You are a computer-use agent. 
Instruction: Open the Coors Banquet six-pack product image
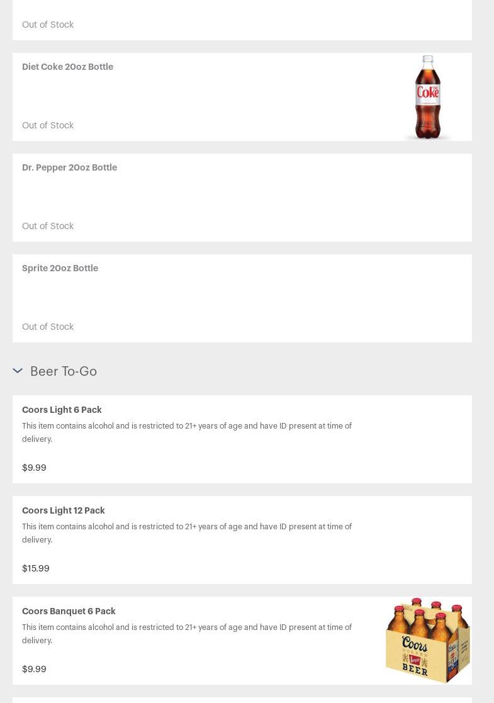tap(427, 640)
